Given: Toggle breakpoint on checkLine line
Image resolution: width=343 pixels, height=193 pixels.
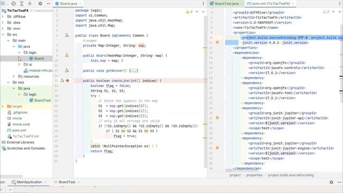Looking at the screenshot, I should click(x=68, y=80).
